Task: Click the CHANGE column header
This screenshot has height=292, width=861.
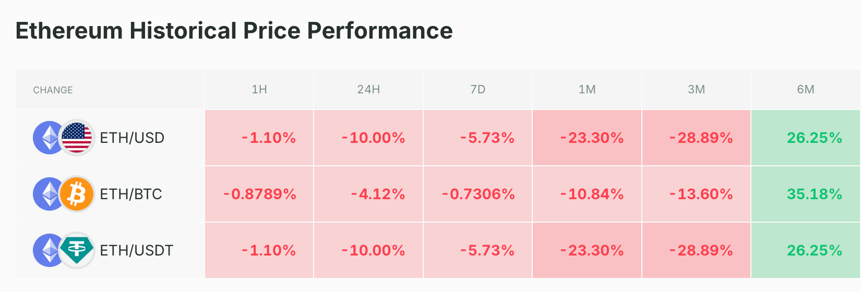Action: point(53,90)
